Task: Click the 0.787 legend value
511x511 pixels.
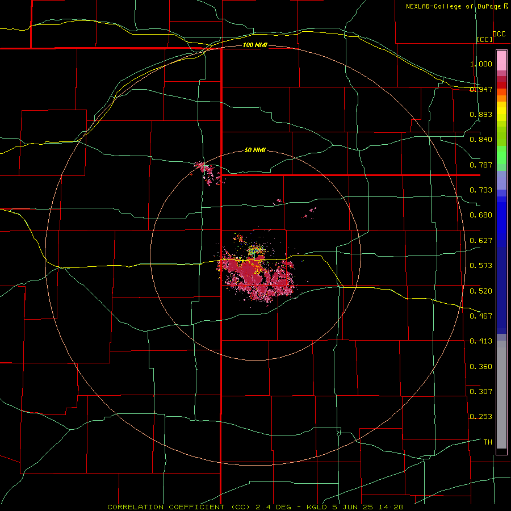Action: point(481,165)
